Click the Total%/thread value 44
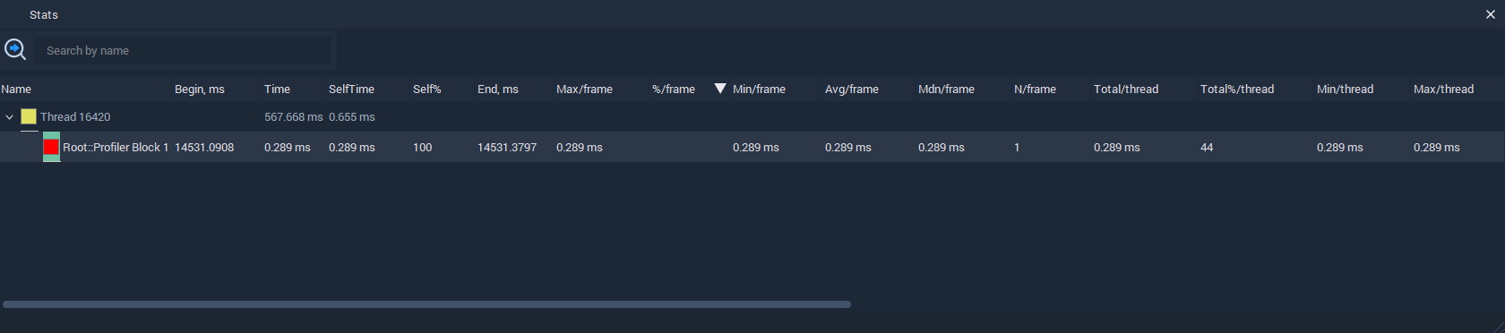Screen dimensions: 1505x333 pyautogui.click(x=1207, y=147)
